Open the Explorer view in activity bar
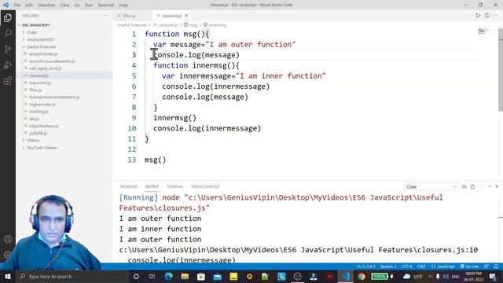 click(x=8, y=18)
